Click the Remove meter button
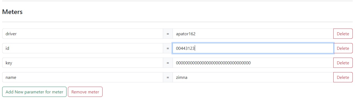 (85, 92)
